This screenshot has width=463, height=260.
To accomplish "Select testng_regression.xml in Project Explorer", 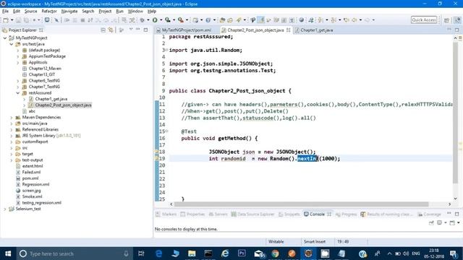I will point(42,203).
